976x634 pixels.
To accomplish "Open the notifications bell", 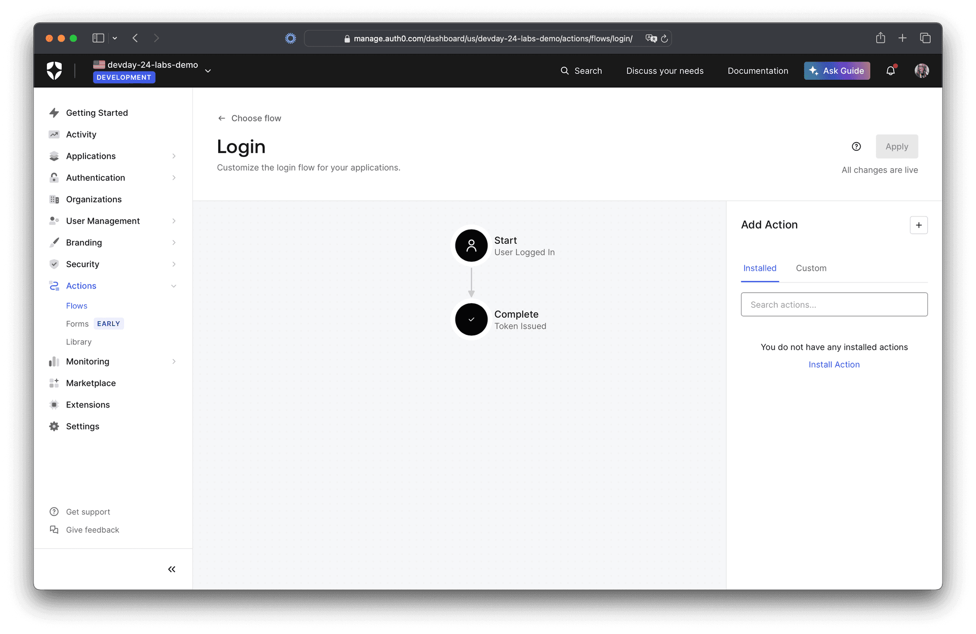I will click(x=890, y=71).
